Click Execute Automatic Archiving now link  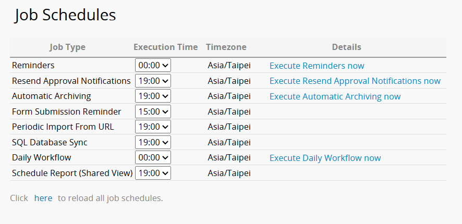[335, 96]
